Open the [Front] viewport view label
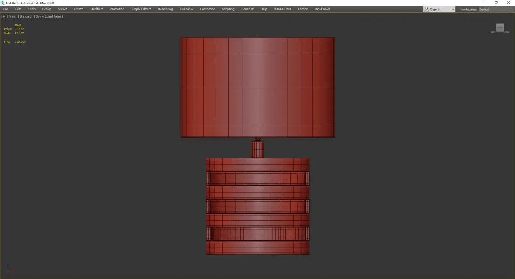 tap(12, 16)
